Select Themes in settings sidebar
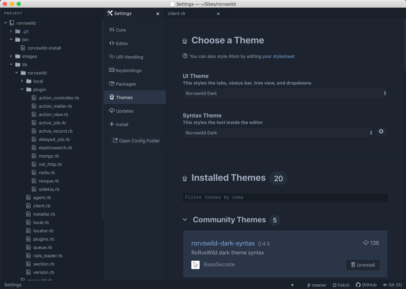This screenshot has width=406, height=289. pos(135,97)
